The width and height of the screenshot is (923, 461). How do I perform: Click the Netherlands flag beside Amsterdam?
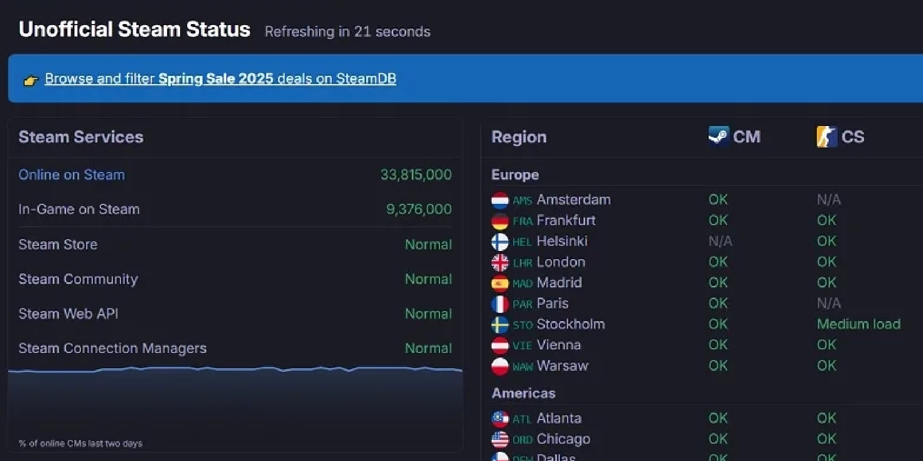tap(500, 200)
